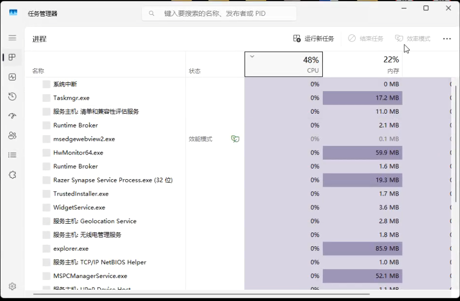The width and height of the screenshot is (460, 301).
Task: Click the 59.9 MB memory cell for HwMonitor64.exe
Action: 362,153
